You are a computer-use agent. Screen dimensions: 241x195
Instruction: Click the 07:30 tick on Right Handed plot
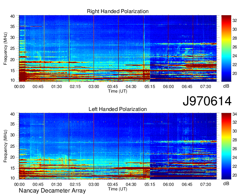click(x=206, y=87)
